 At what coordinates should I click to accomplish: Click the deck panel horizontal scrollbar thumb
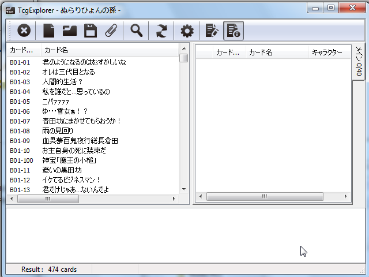265,196
